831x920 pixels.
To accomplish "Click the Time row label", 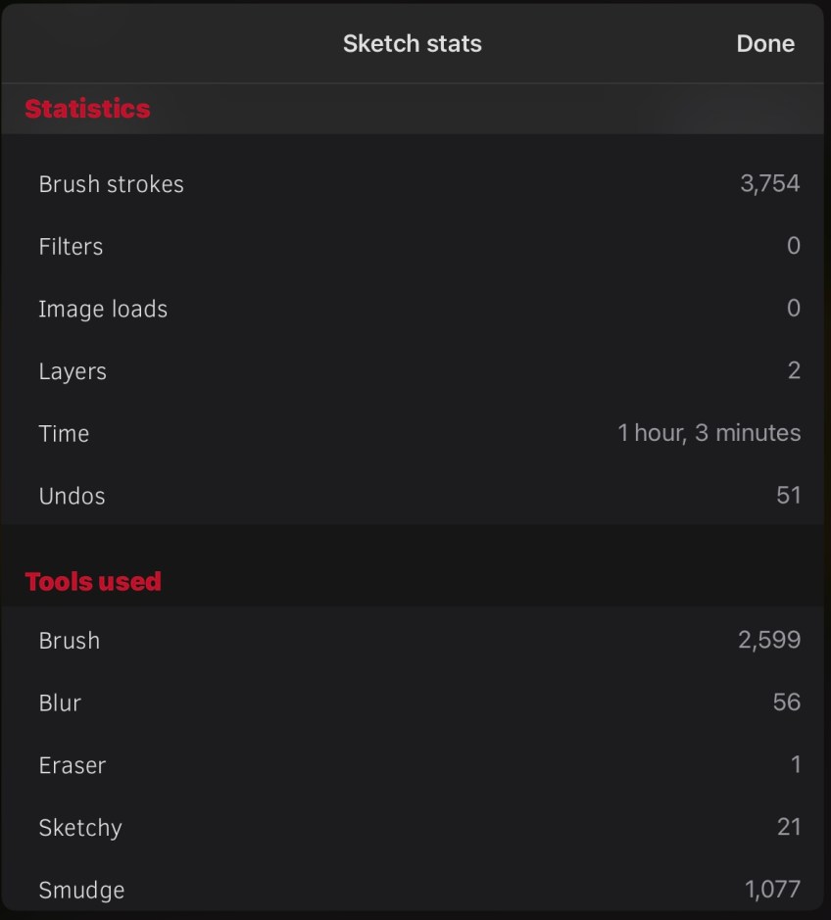I will coord(64,434).
